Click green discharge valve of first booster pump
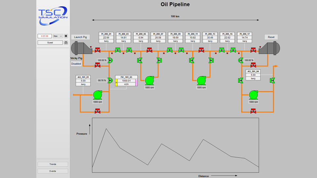The width and height of the screenshot is (317, 178). (159, 60)
